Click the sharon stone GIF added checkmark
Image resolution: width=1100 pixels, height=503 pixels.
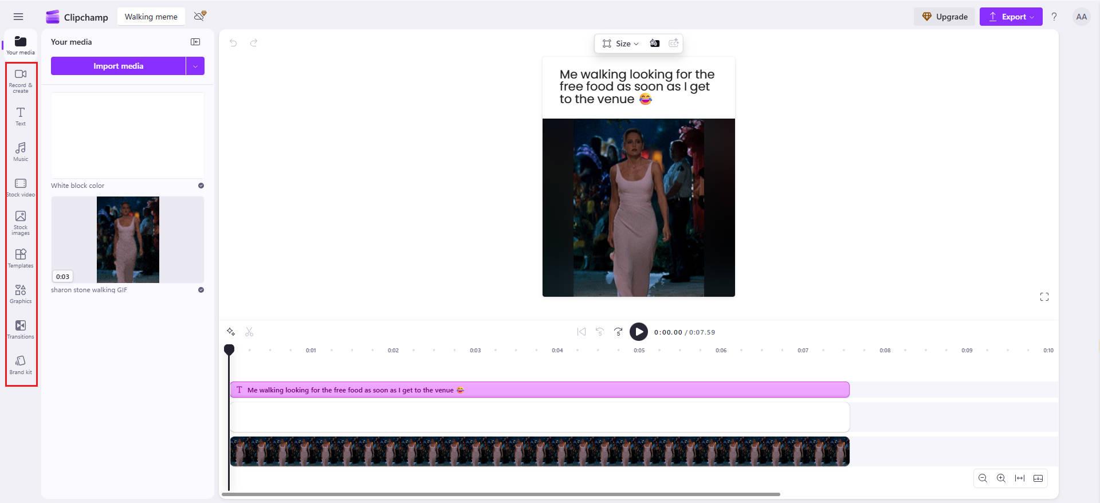pyautogui.click(x=201, y=290)
